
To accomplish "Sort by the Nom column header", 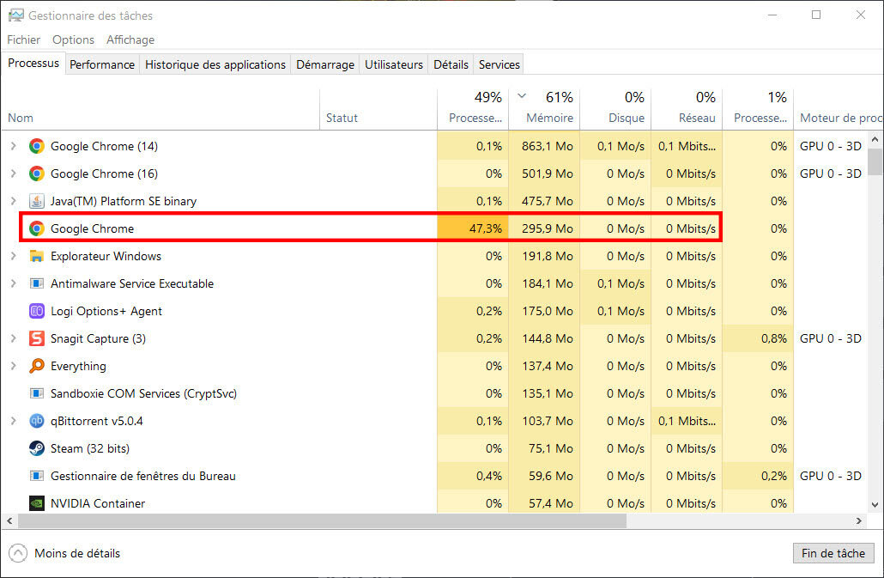I will (x=160, y=109).
